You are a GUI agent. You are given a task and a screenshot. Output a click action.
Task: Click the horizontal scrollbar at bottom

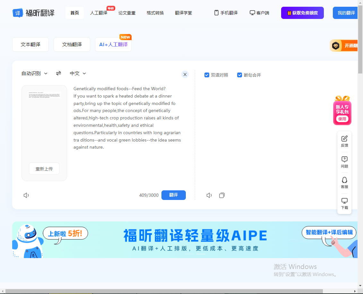(x=164, y=291)
